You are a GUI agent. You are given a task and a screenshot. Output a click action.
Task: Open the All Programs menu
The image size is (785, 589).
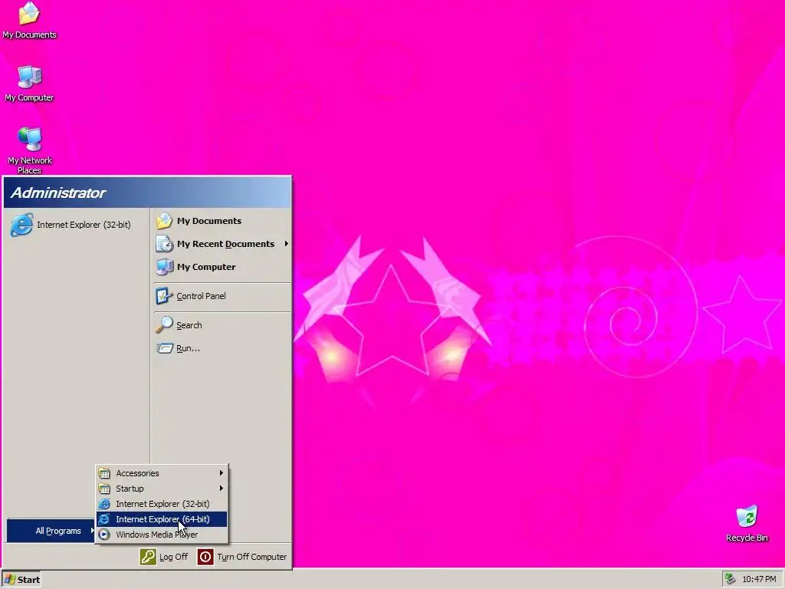(x=51, y=531)
